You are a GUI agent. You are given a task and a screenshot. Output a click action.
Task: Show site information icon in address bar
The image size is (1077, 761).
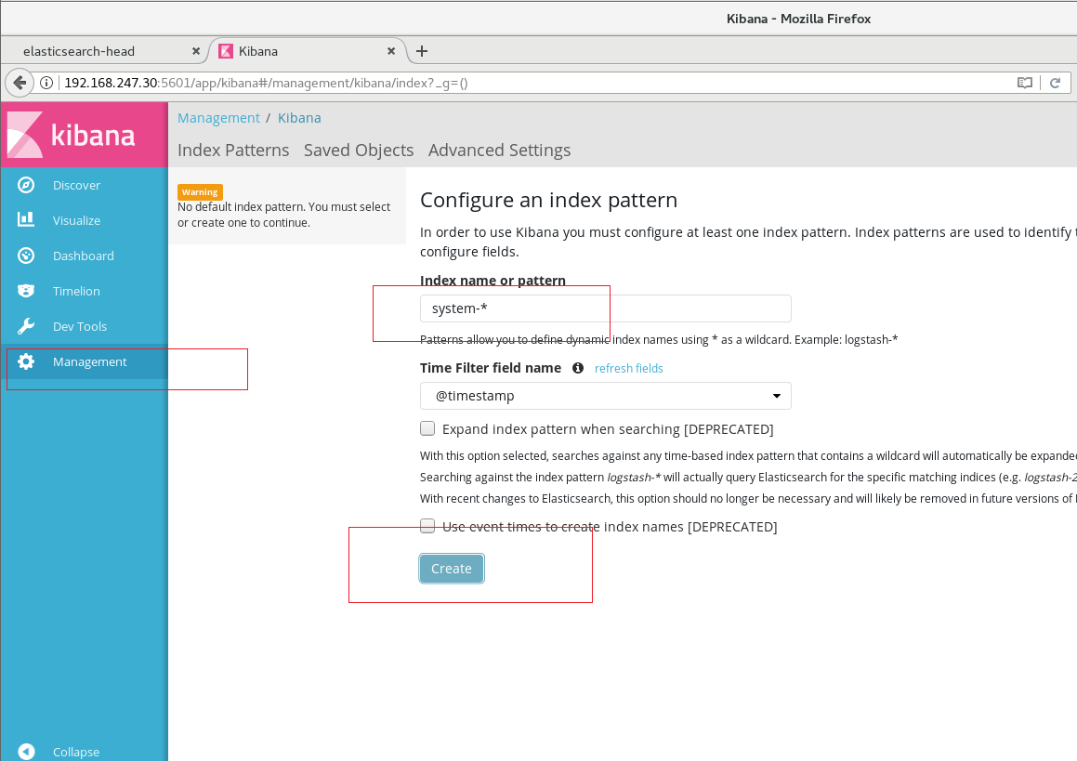tap(46, 83)
